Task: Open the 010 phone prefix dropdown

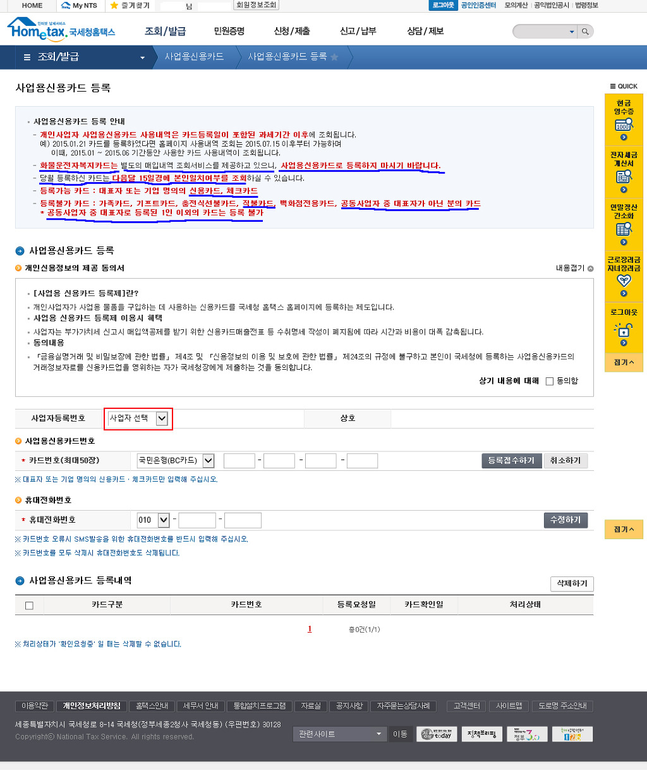Action: (154, 520)
